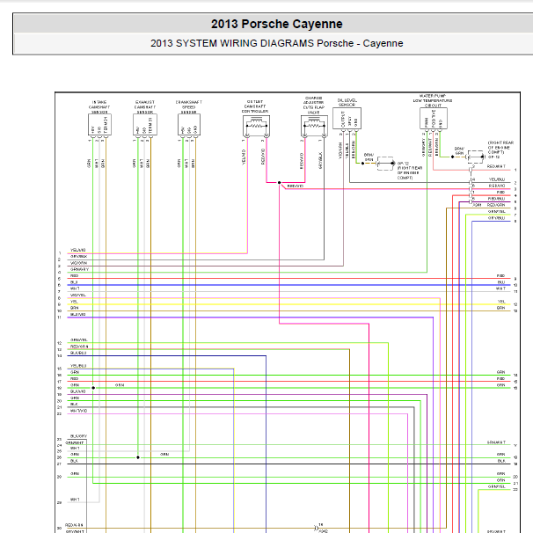This screenshot has height=533, width=533.
Task: Select the Exhaust Camshaft Sensor component box
Action: 145,125
